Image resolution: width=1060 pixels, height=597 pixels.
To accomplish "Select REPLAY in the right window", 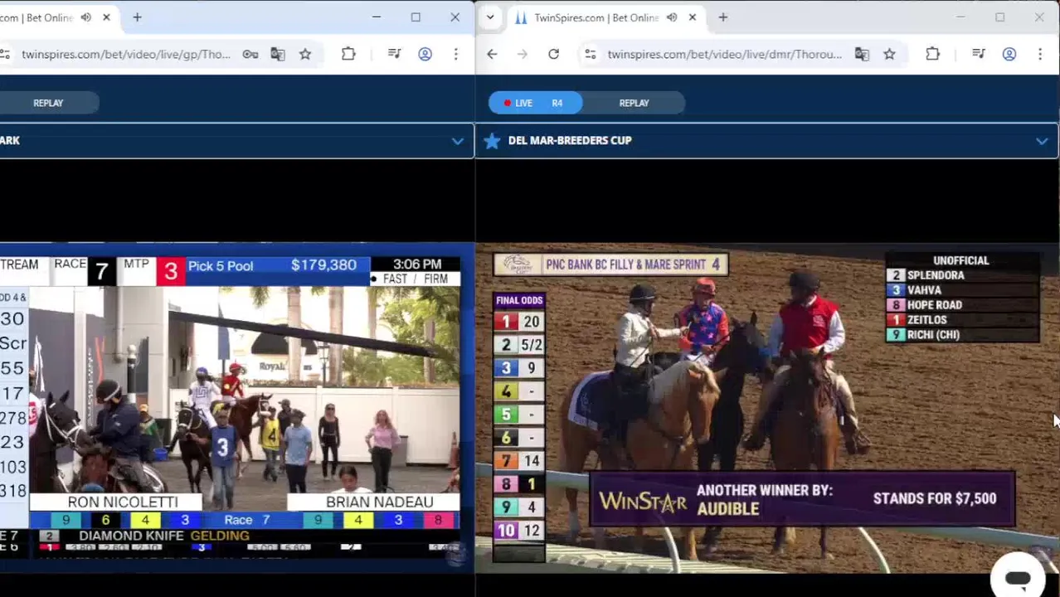I will 634,103.
